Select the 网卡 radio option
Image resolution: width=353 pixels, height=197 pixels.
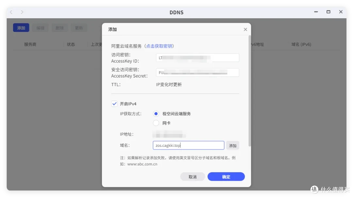156,123
